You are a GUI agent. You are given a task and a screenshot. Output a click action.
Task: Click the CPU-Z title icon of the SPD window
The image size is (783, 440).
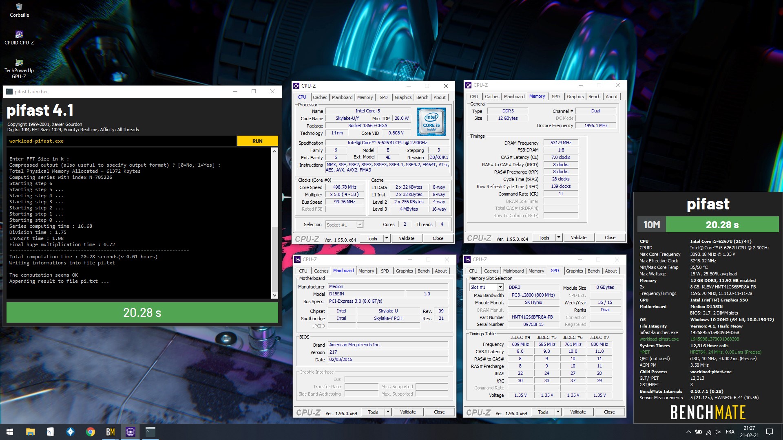467,260
